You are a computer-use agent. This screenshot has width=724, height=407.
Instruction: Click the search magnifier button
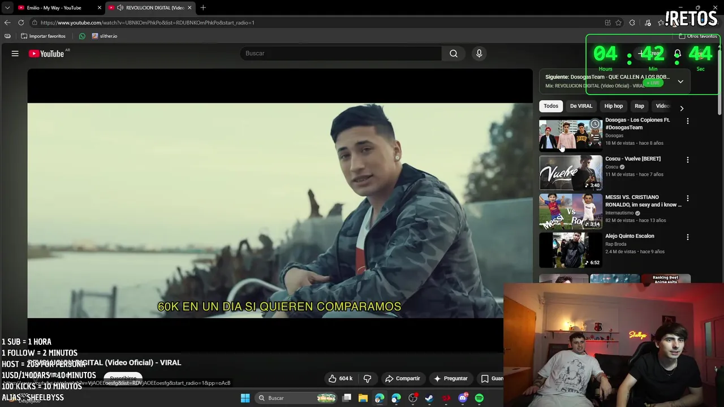pos(454,53)
